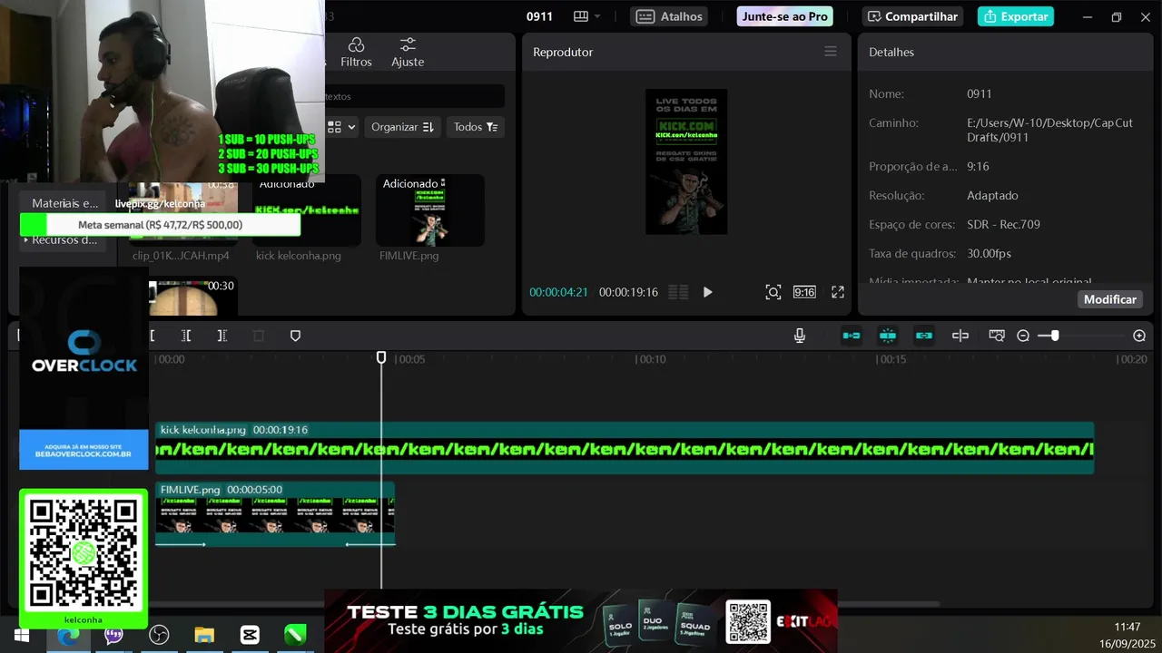Open OBS Studio from the taskbar

(159, 635)
